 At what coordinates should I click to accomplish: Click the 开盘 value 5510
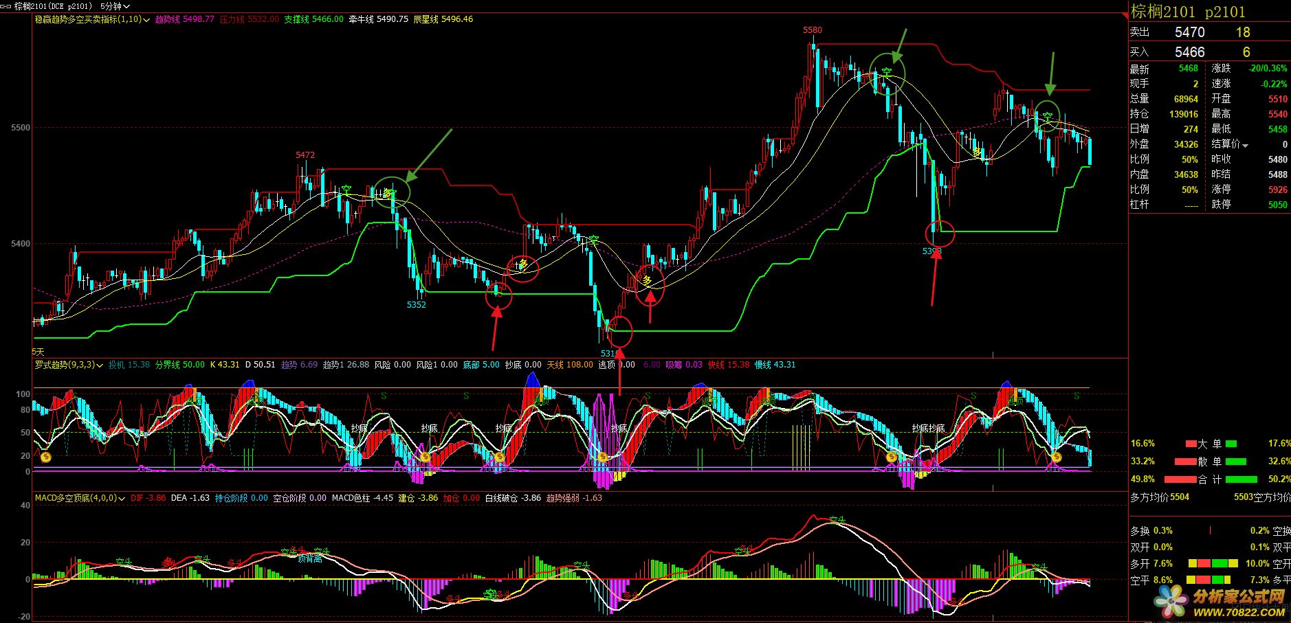pyautogui.click(x=1278, y=100)
